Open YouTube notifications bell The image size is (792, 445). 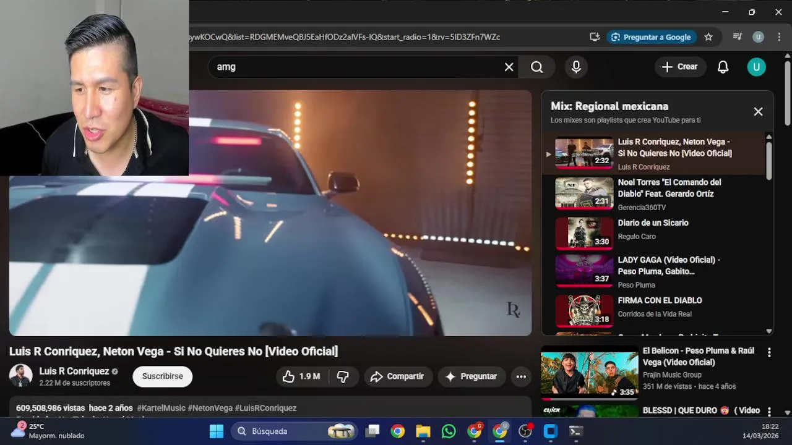(x=723, y=67)
